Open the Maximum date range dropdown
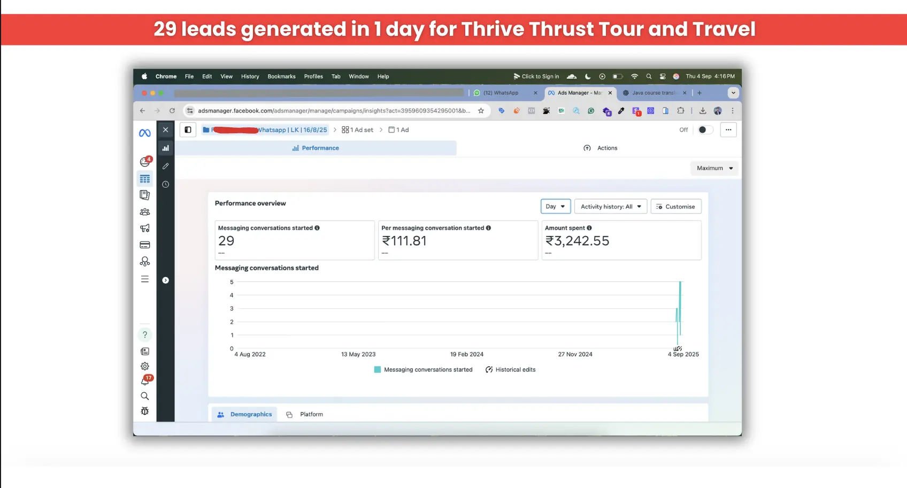The width and height of the screenshot is (907, 488). click(x=714, y=168)
